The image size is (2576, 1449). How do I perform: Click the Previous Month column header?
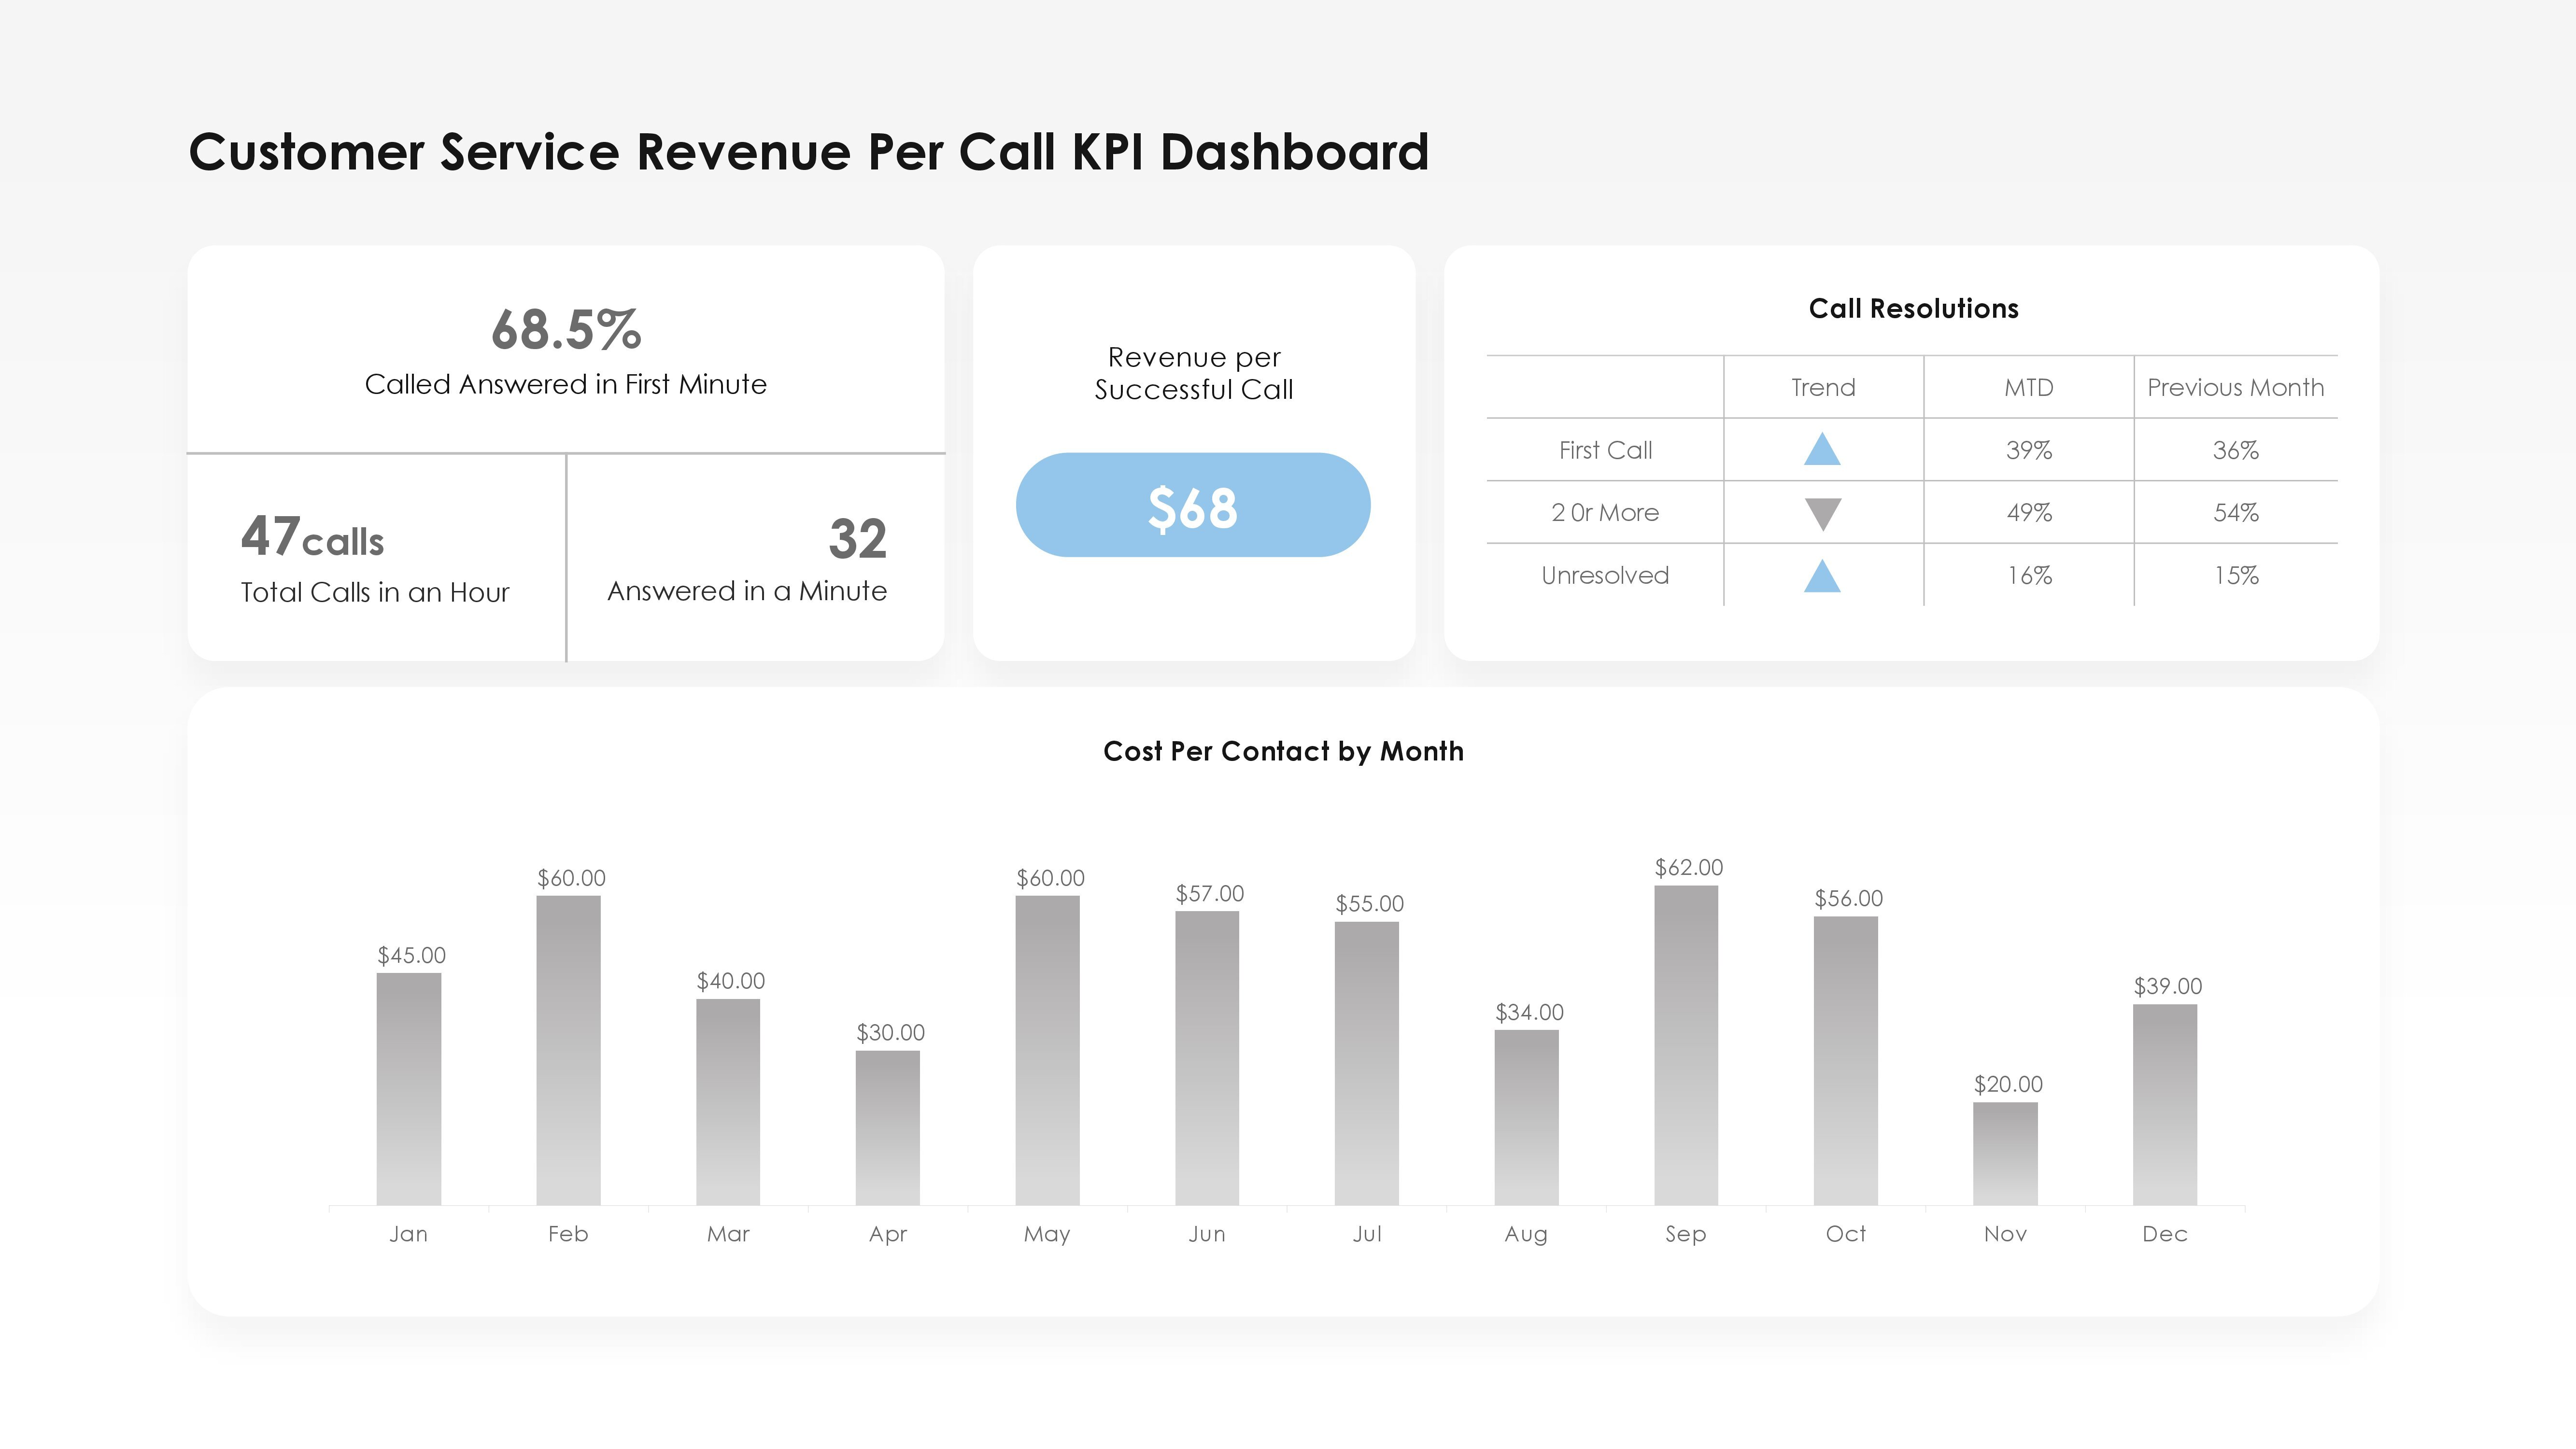tap(2236, 387)
